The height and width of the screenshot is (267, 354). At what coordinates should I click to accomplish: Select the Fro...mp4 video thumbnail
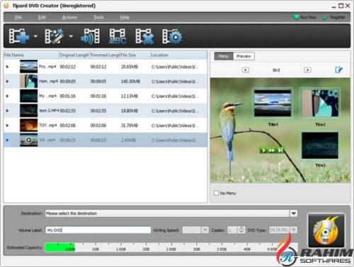tap(28, 66)
